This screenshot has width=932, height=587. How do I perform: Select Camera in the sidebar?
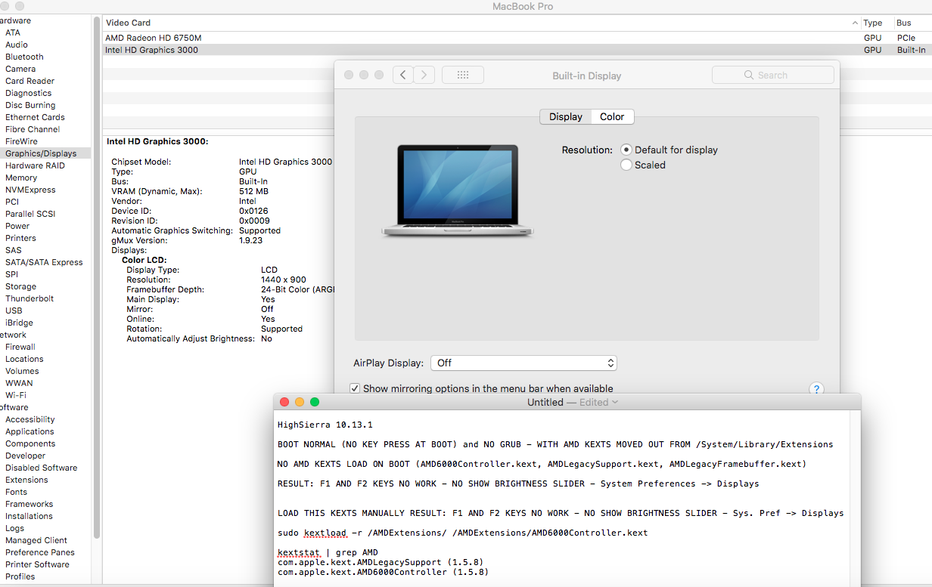(20, 69)
